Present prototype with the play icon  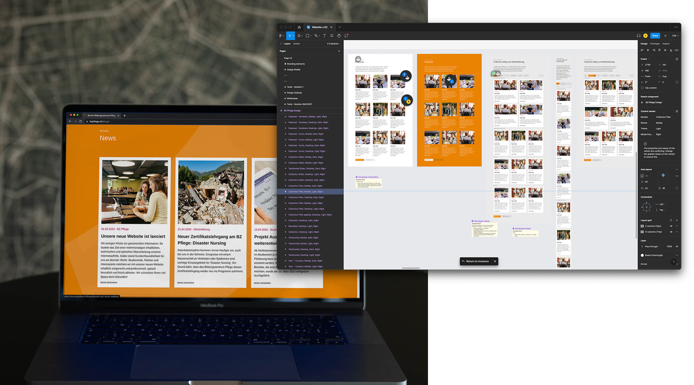tap(665, 36)
